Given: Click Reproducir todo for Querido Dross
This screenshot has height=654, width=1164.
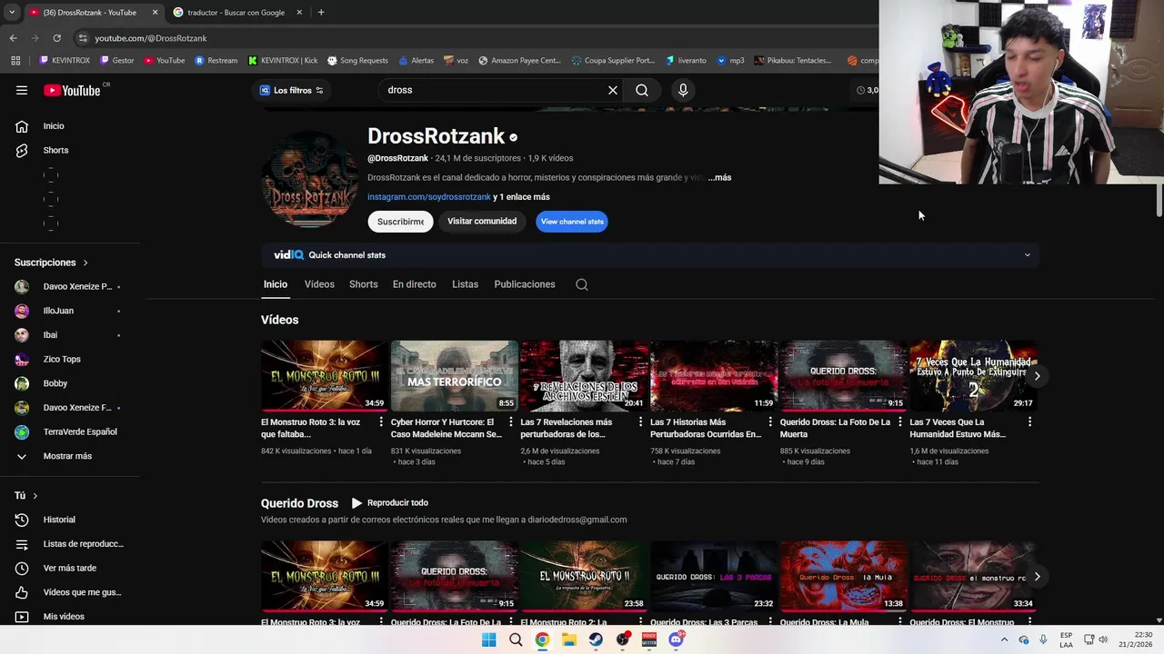Looking at the screenshot, I should tap(389, 503).
